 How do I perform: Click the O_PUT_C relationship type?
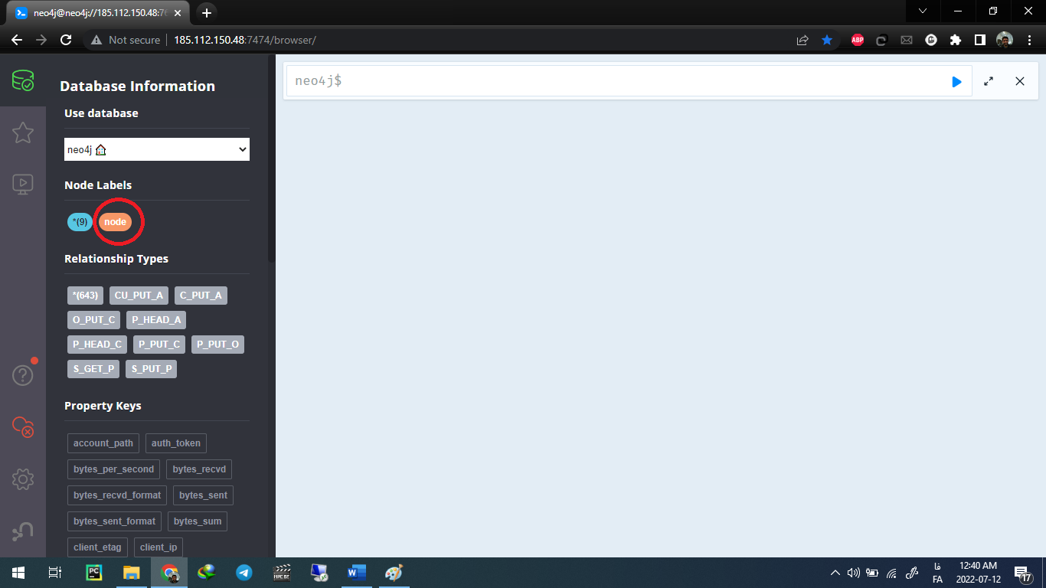coord(93,320)
